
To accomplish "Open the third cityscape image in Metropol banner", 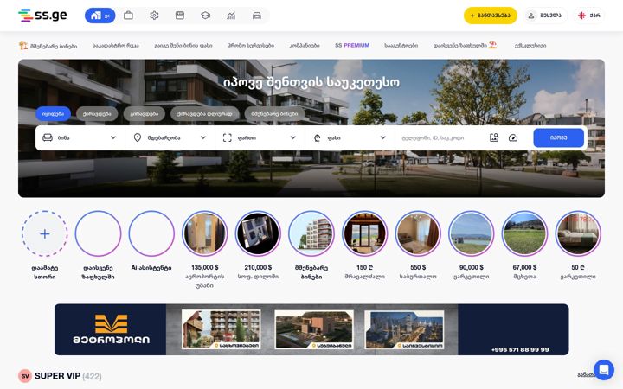I will [404, 329].
